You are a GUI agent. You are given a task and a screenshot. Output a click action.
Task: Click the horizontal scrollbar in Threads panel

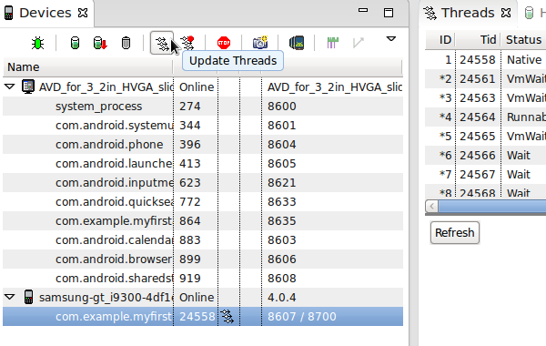pyautogui.click(x=491, y=207)
